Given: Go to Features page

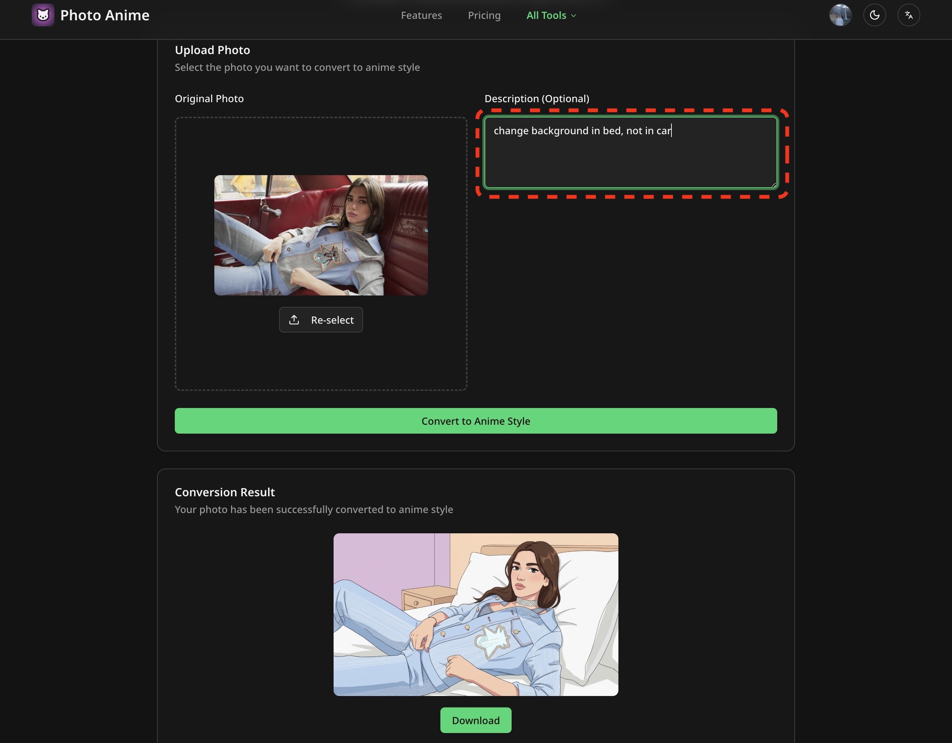Looking at the screenshot, I should (x=421, y=15).
